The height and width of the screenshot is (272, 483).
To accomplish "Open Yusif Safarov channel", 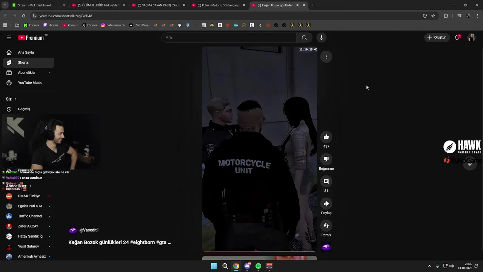I will (x=29, y=246).
